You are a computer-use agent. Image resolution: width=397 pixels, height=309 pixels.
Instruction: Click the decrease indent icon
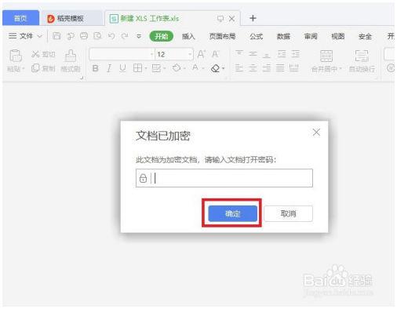coord(282,54)
